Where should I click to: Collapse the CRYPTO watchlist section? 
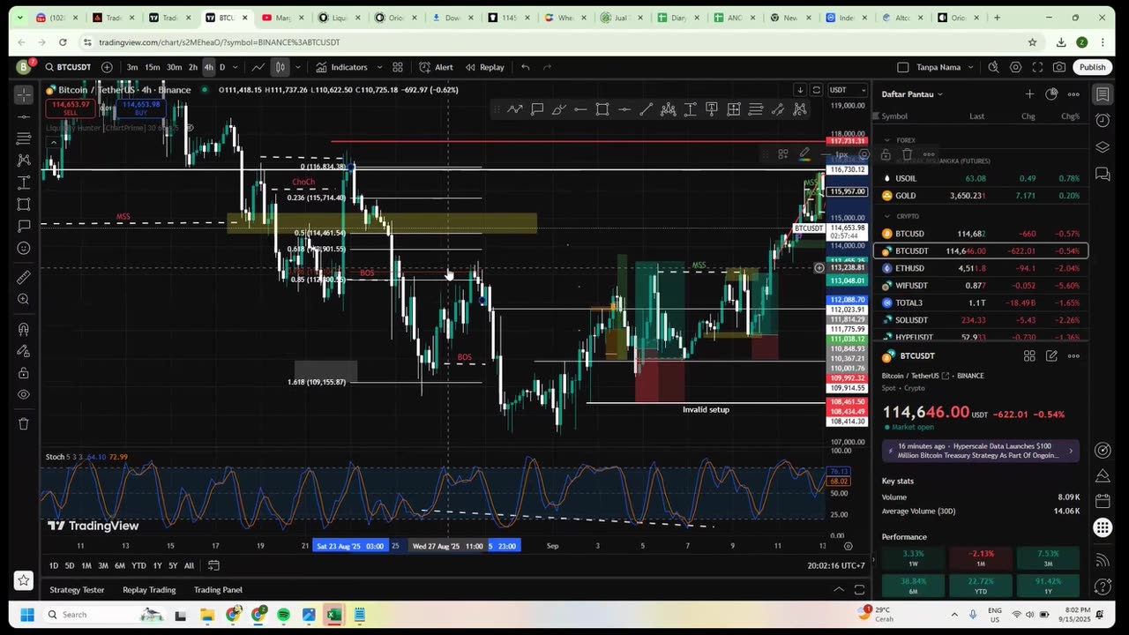point(887,216)
